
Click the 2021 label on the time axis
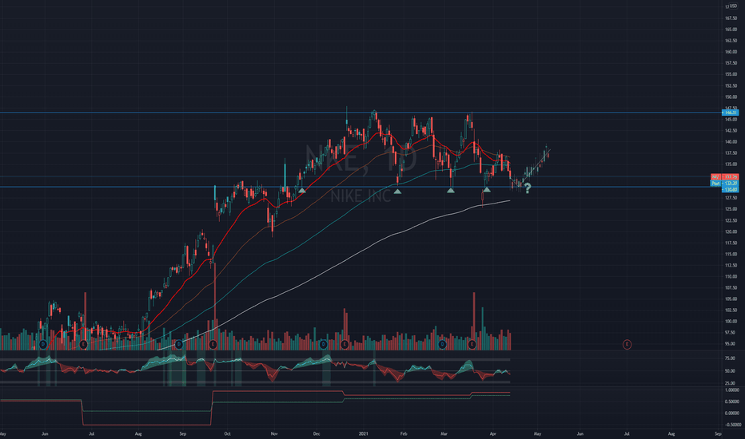(364, 433)
